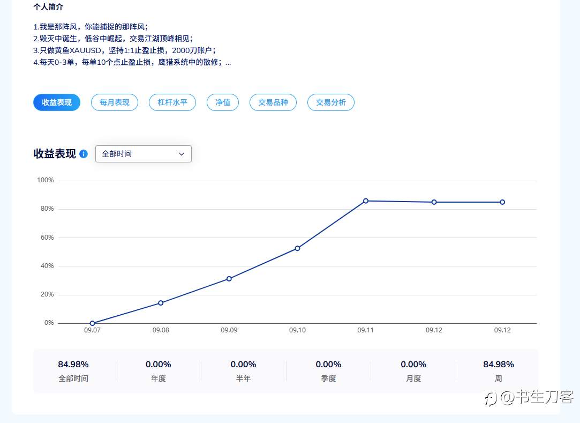Click the 收益表现 section heading text

pyautogui.click(x=55, y=154)
